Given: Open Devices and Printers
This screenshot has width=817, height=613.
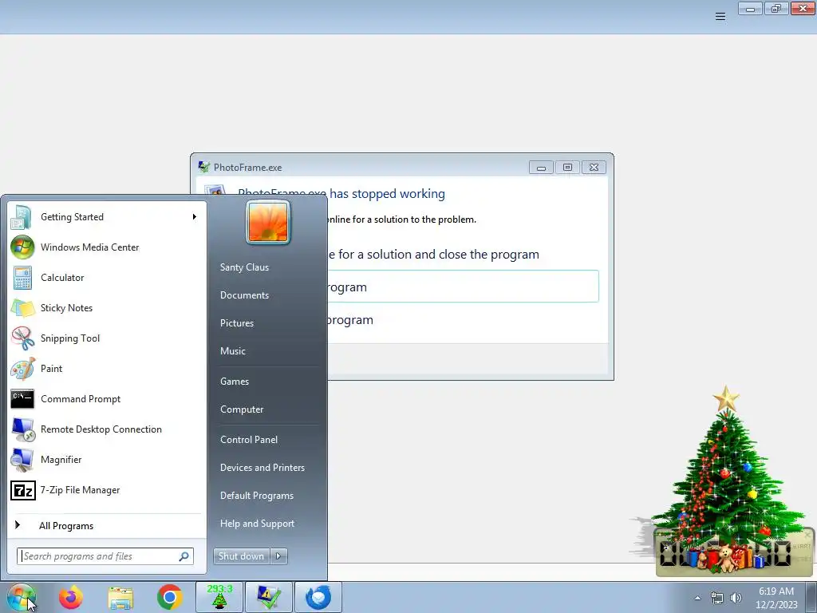Looking at the screenshot, I should point(262,468).
